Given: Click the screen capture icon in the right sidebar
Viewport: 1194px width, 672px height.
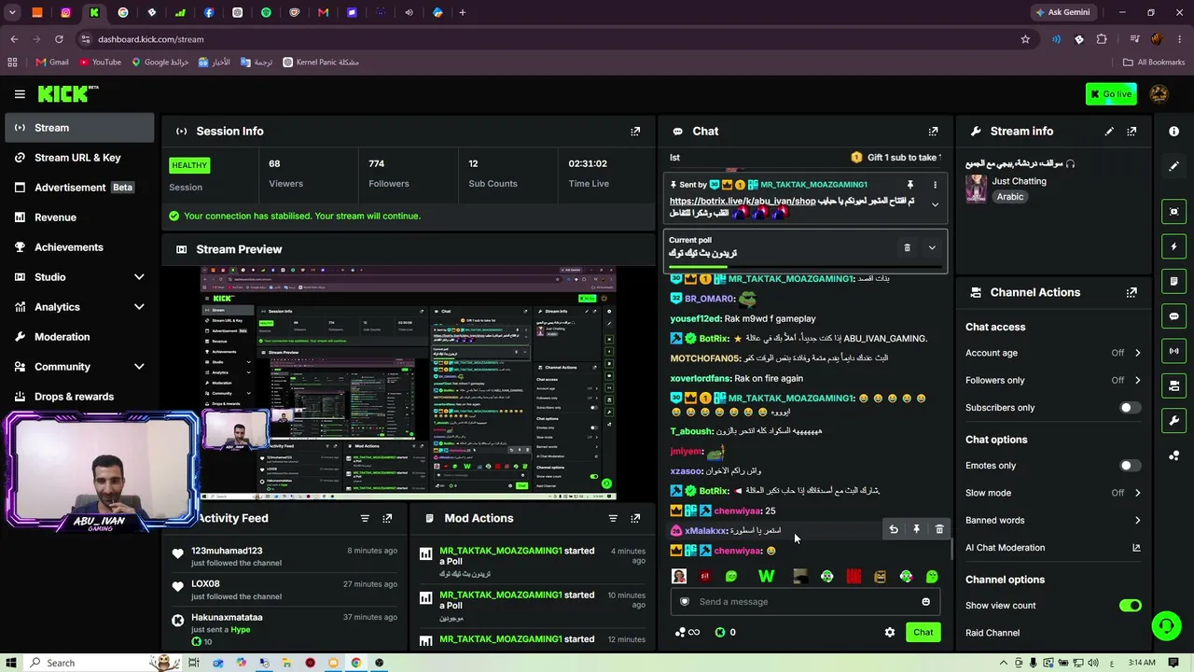Looking at the screenshot, I should pos(1173,212).
